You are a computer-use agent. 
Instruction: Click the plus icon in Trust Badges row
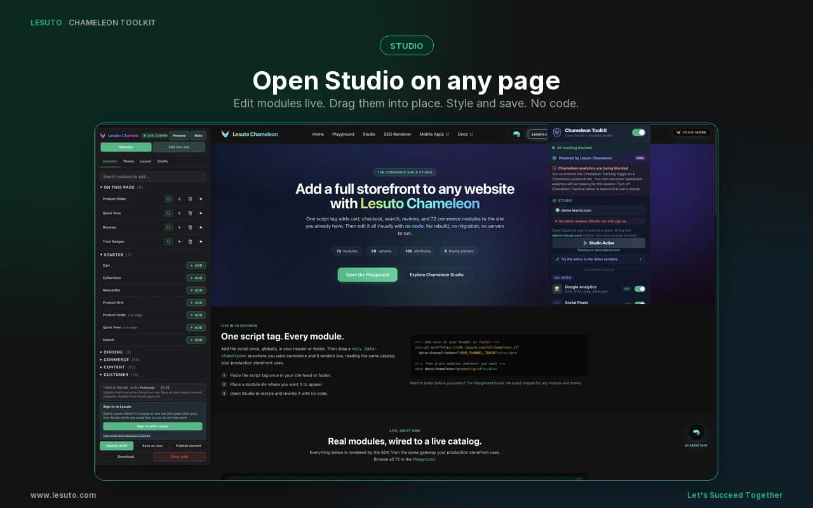[179, 241]
